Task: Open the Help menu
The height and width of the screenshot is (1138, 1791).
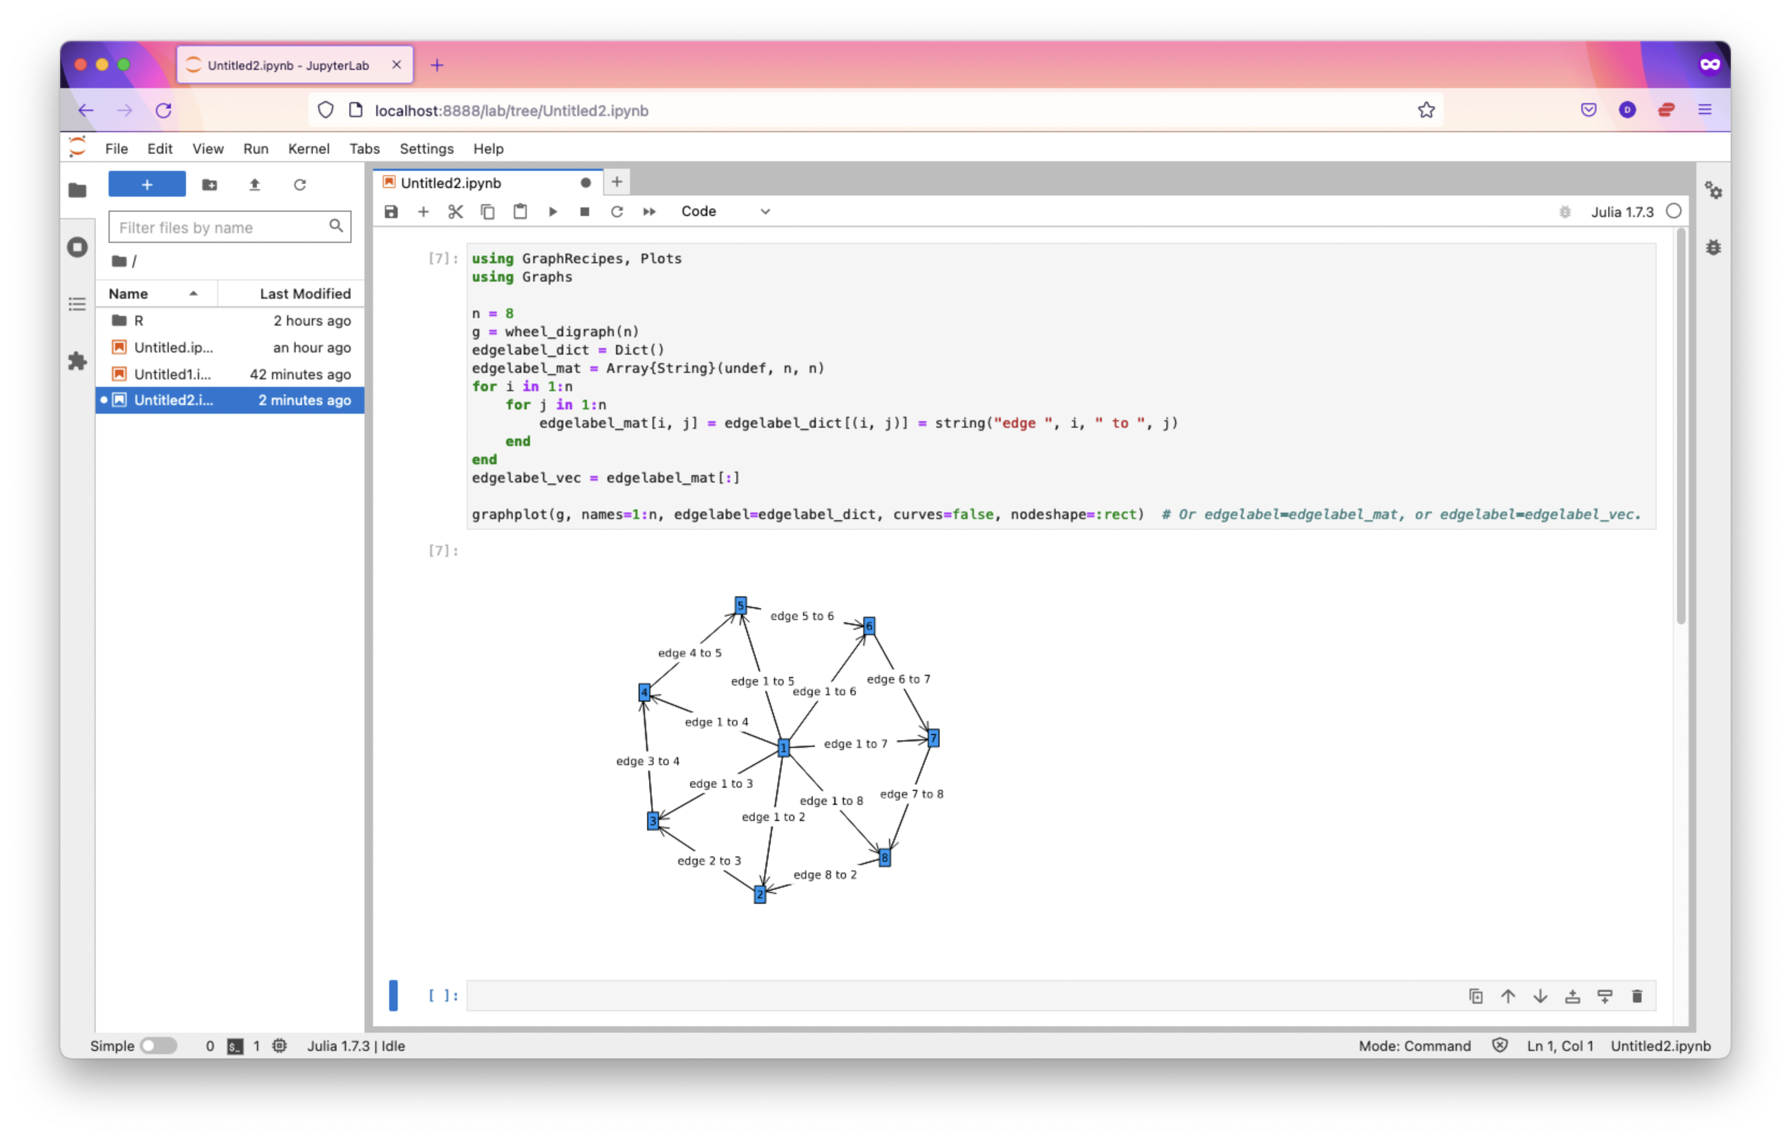Action: pyautogui.click(x=489, y=149)
